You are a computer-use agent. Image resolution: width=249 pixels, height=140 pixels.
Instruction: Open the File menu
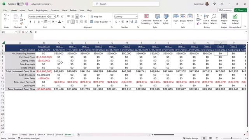tap(5, 10)
